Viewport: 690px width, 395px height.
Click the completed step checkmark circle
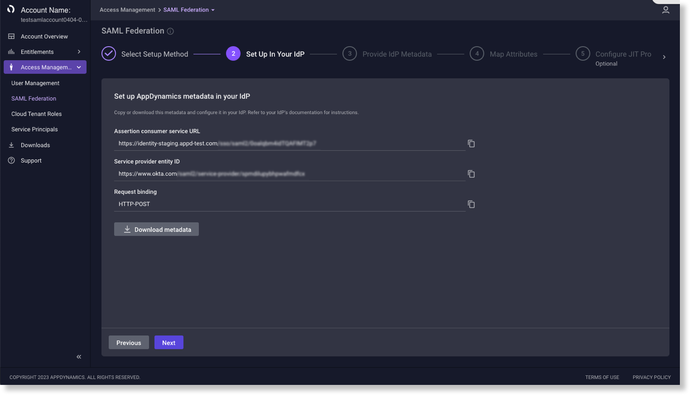click(109, 54)
